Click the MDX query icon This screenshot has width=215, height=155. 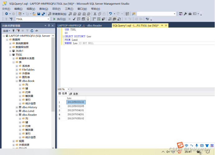75,14
